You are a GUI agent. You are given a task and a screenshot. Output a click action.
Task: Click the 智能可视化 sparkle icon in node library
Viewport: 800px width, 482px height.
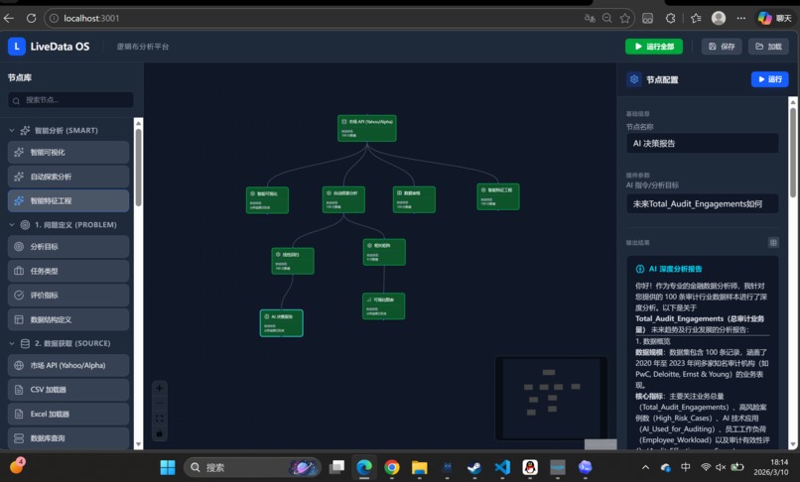[19, 152]
